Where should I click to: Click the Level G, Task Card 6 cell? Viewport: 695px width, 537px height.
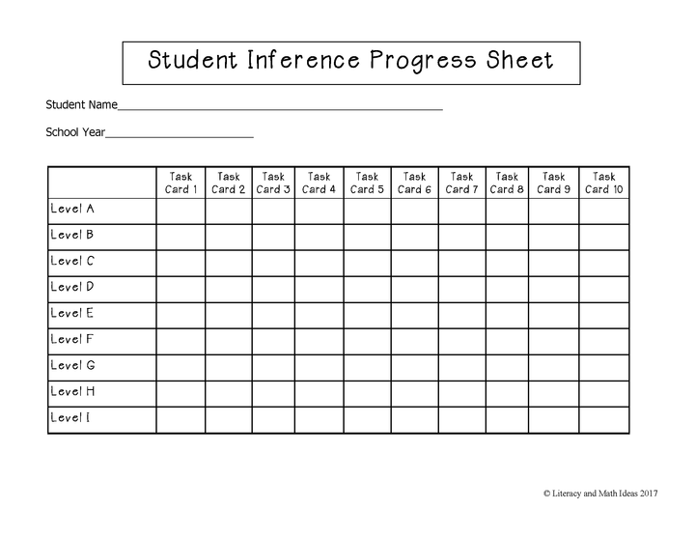(414, 367)
